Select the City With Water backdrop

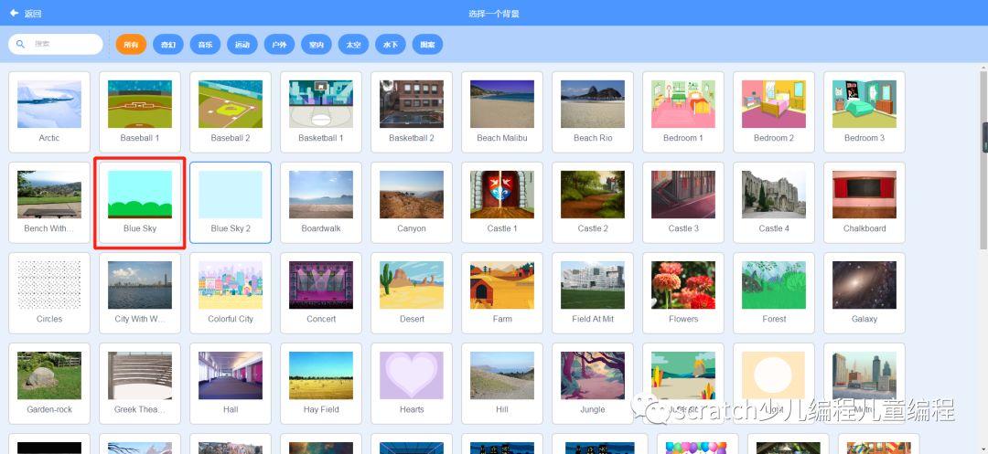140,293
